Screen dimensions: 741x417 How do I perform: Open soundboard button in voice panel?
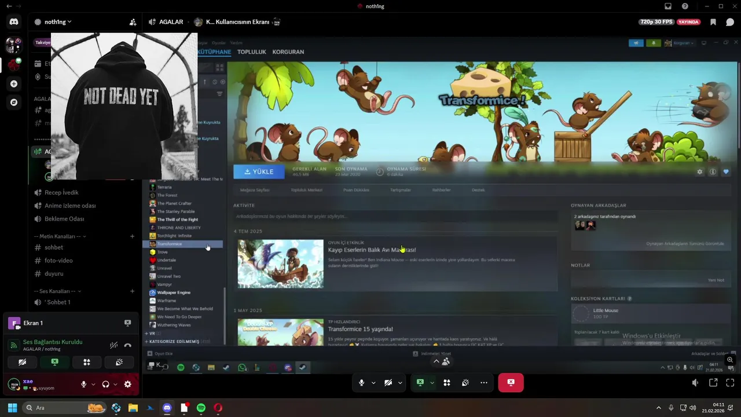119,363
